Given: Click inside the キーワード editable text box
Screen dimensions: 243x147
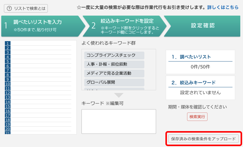Looking at the screenshot, I should click(118, 121).
